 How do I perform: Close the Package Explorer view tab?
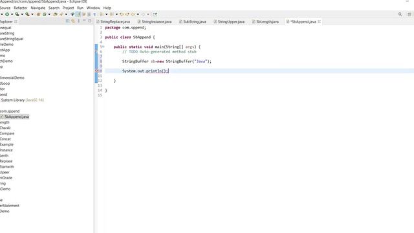click(x=16, y=21)
